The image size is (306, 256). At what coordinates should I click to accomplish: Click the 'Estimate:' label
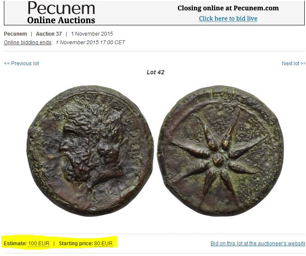pyautogui.click(x=15, y=244)
